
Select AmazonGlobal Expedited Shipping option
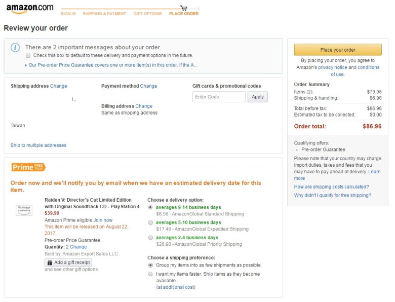tap(150, 222)
